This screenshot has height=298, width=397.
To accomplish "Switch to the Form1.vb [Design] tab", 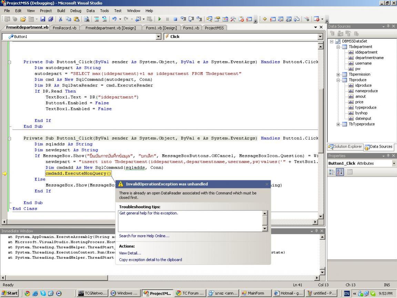I will click(161, 28).
